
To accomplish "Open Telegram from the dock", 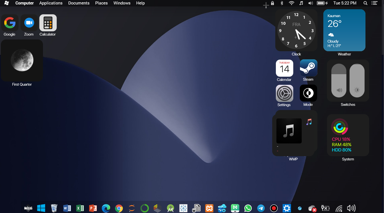I will coord(261,208).
